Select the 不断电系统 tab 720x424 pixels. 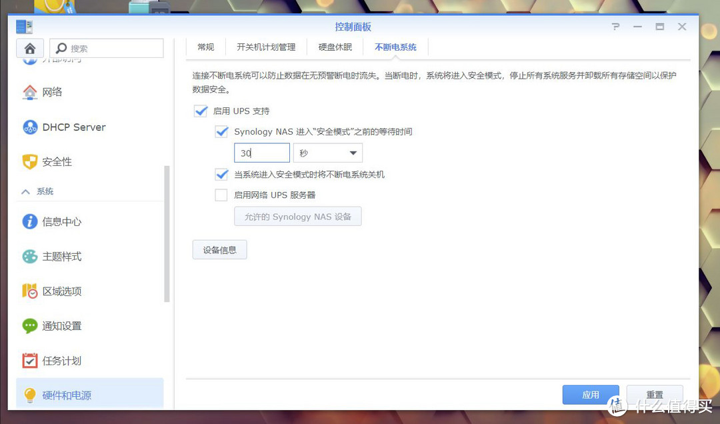click(x=396, y=47)
